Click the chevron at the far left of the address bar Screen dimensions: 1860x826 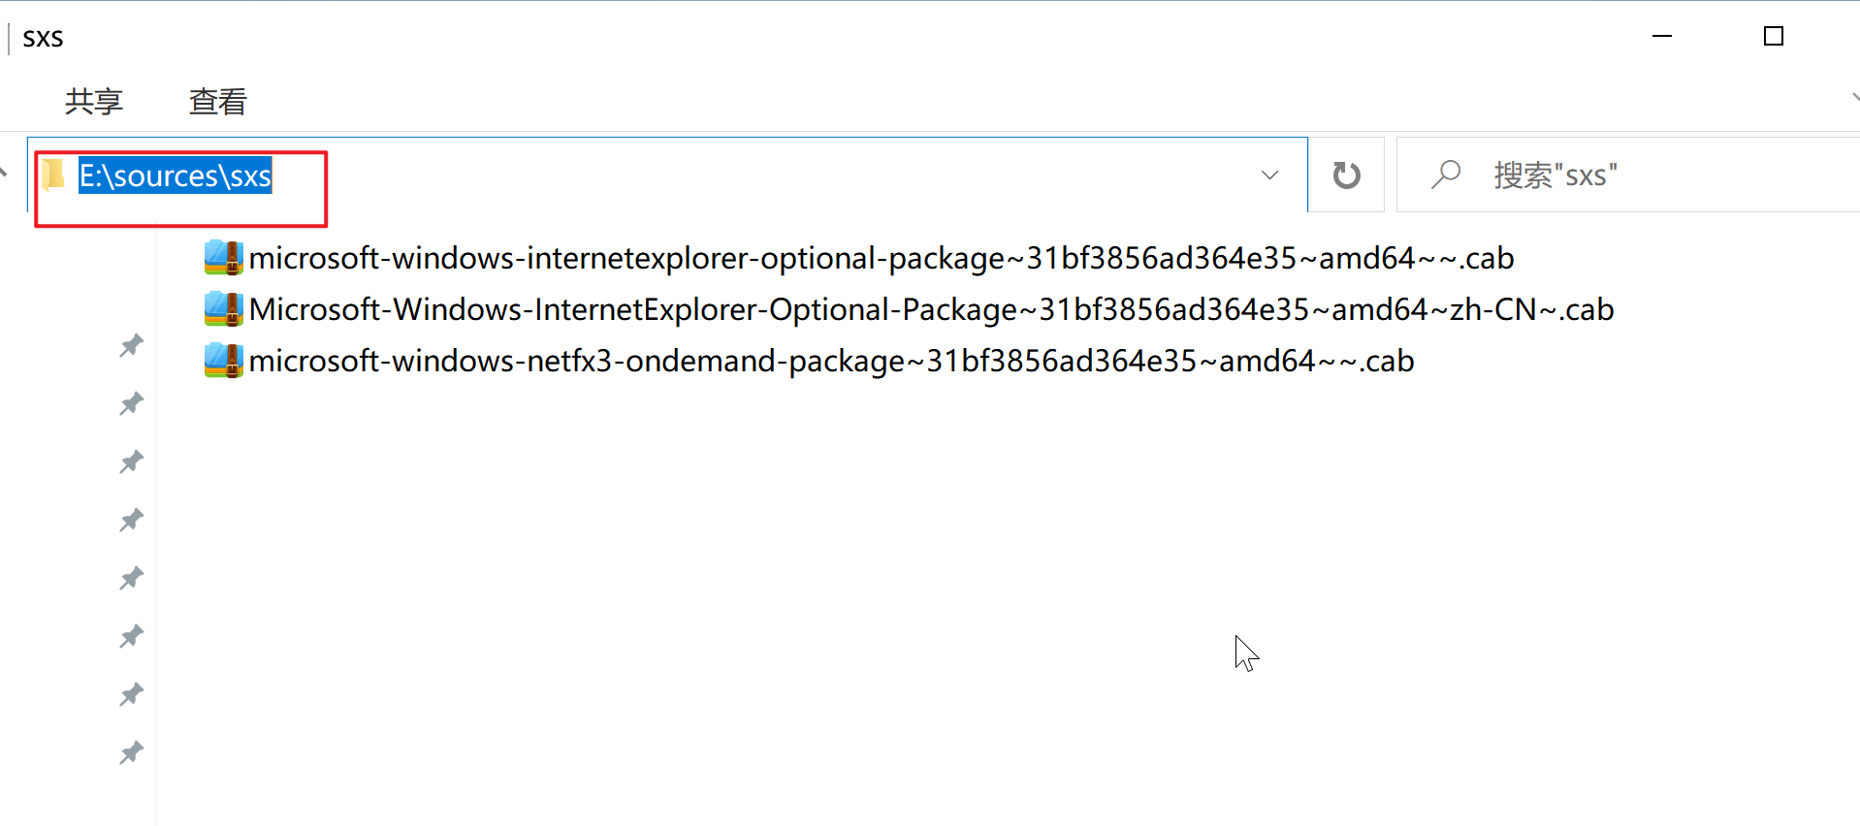coord(6,175)
